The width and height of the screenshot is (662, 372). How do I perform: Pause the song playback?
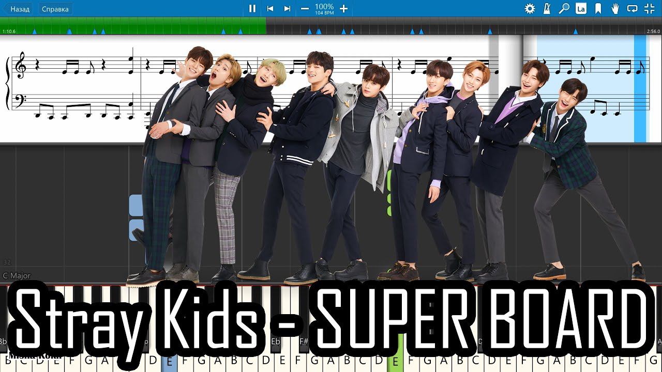point(252,8)
